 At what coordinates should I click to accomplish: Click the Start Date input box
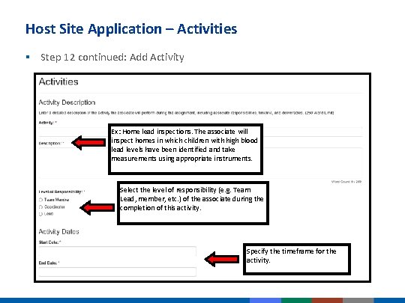(118, 251)
